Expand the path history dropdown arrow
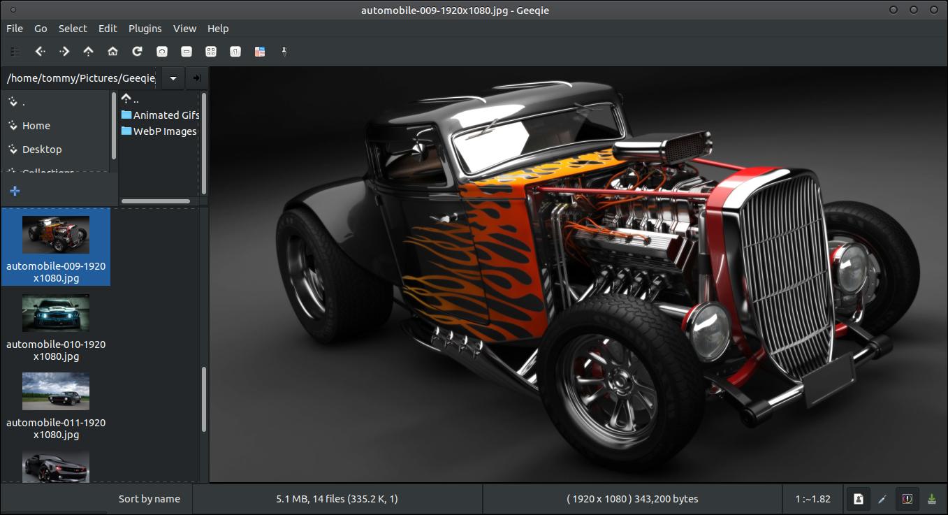This screenshot has width=948, height=515. pyautogui.click(x=173, y=78)
